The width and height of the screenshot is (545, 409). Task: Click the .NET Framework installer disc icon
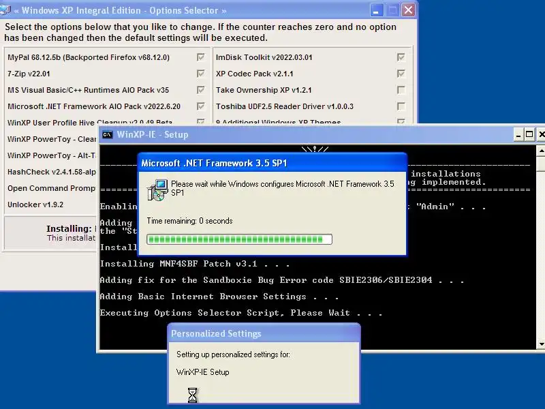coord(157,190)
